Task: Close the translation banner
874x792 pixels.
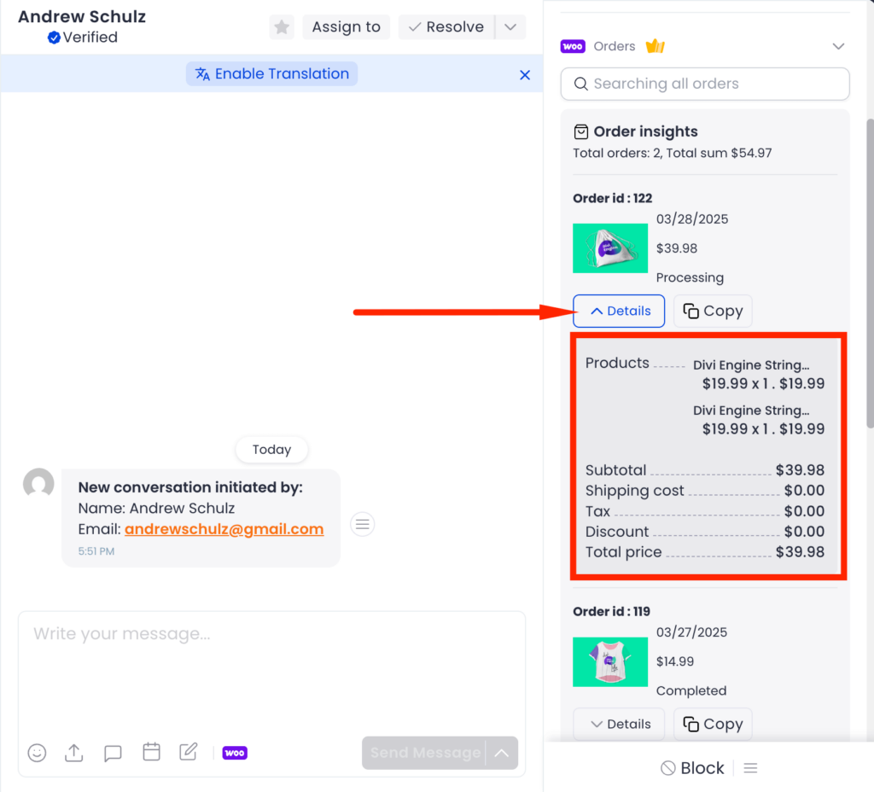Action: [525, 75]
